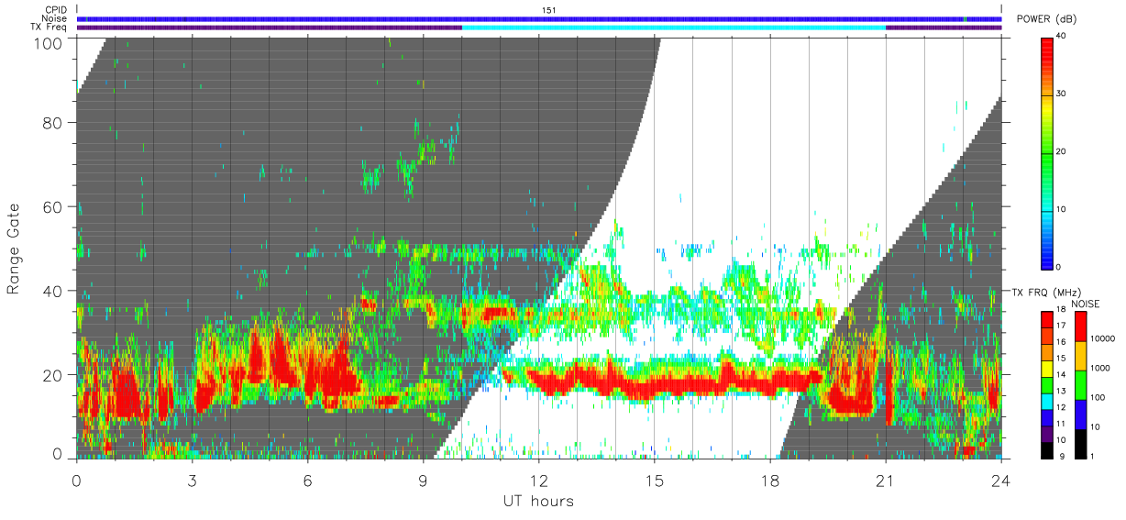The height and width of the screenshot is (520, 1126).
Task: Click the yellow 14–15 MHz swatch in the TX FRQ legend
Action: tap(1046, 369)
